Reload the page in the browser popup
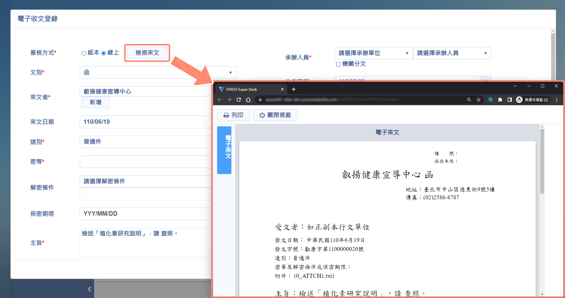This screenshot has height=298, width=565. (x=239, y=100)
